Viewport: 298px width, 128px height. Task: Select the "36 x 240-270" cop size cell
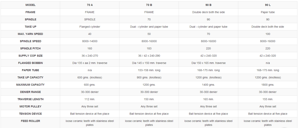coord(90,56)
